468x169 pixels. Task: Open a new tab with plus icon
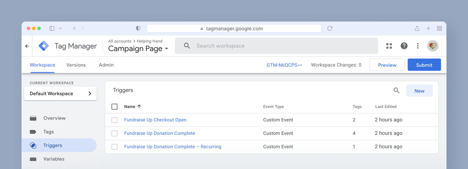coord(428,29)
